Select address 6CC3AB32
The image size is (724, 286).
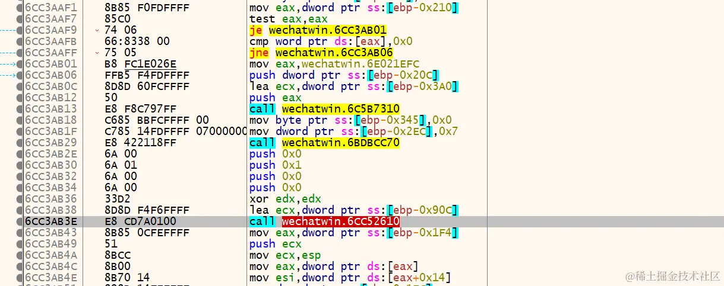click(51, 176)
